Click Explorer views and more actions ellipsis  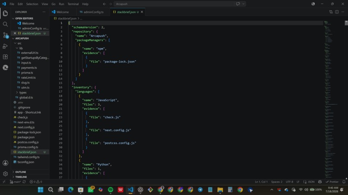point(44,12)
